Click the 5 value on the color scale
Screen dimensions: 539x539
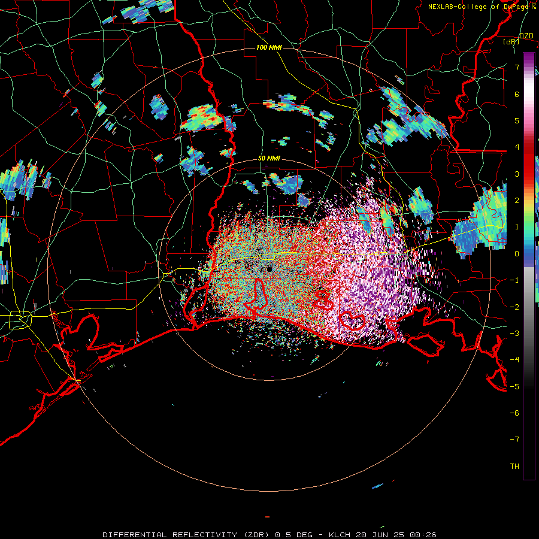(x=517, y=120)
